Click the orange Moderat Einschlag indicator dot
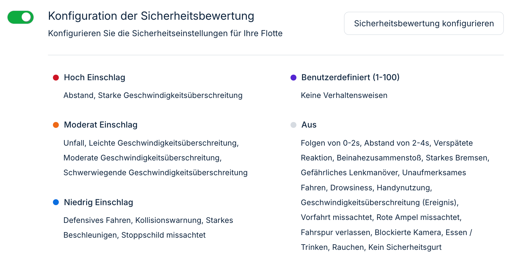The height and width of the screenshot is (263, 512). [x=56, y=125]
